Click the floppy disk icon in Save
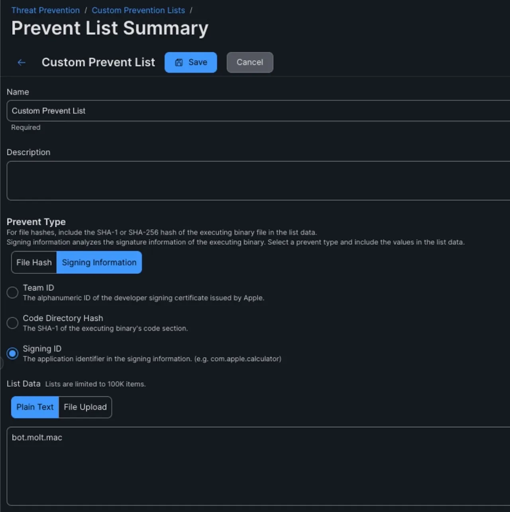This screenshot has height=512, width=510. coord(179,63)
